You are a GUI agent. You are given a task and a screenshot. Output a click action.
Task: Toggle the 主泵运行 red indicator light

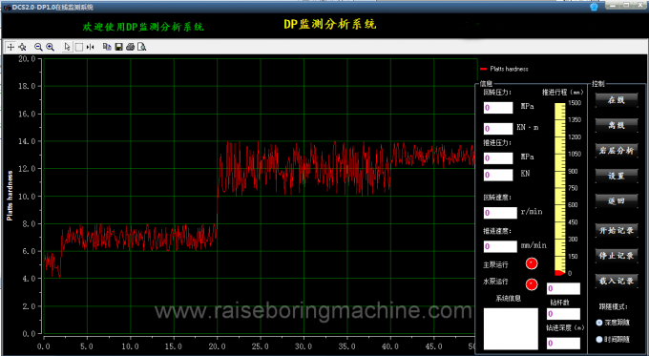pos(532,263)
